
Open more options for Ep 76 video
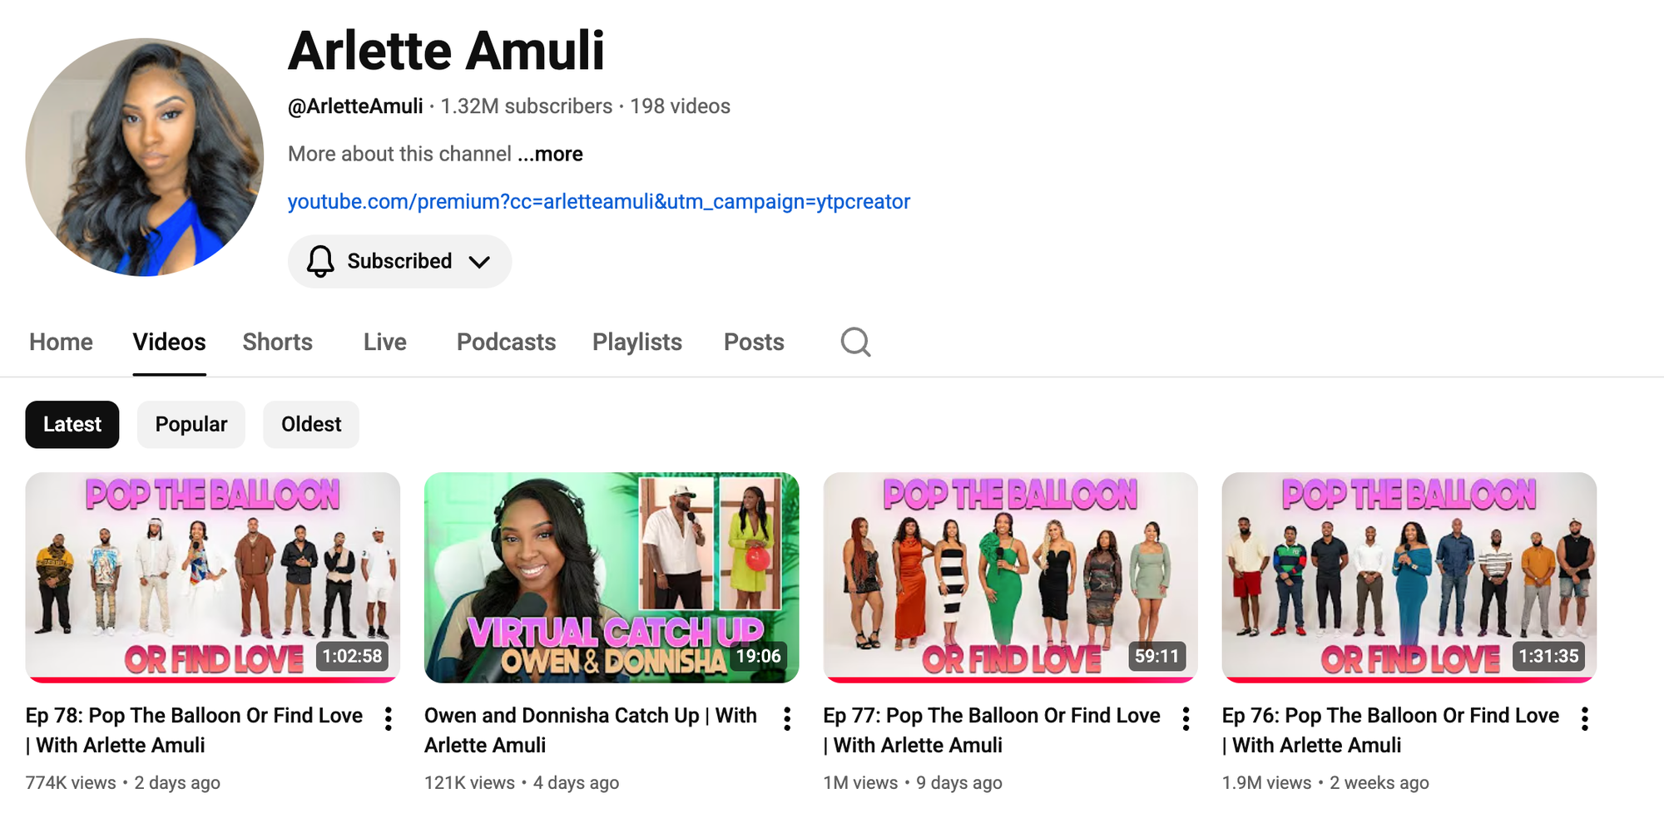[1585, 719]
